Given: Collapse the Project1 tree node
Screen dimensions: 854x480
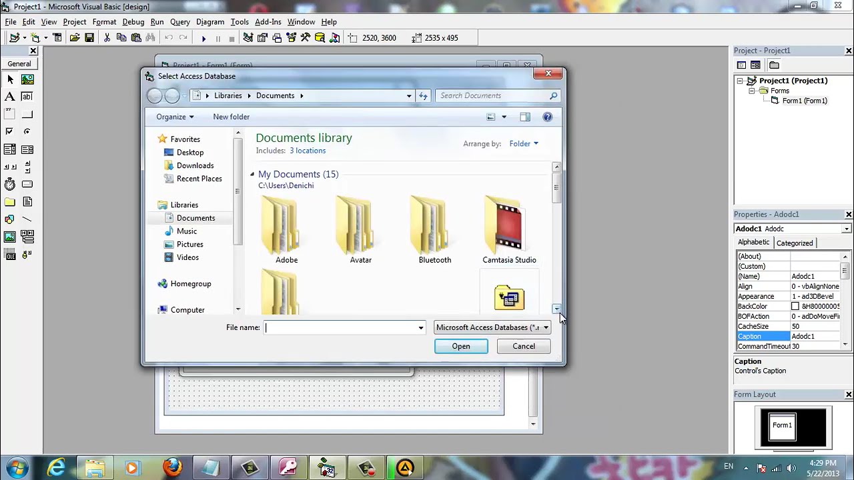Looking at the screenshot, I should [740, 81].
